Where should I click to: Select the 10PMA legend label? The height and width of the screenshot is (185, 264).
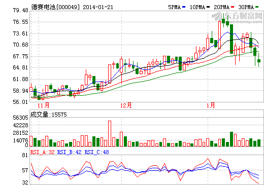(x=197, y=7)
